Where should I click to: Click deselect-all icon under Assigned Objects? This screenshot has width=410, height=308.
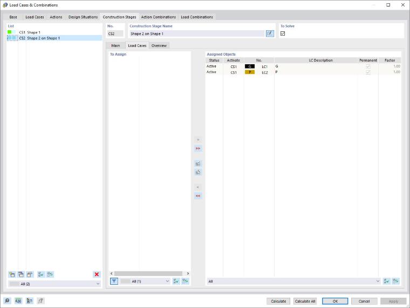(x=395, y=282)
